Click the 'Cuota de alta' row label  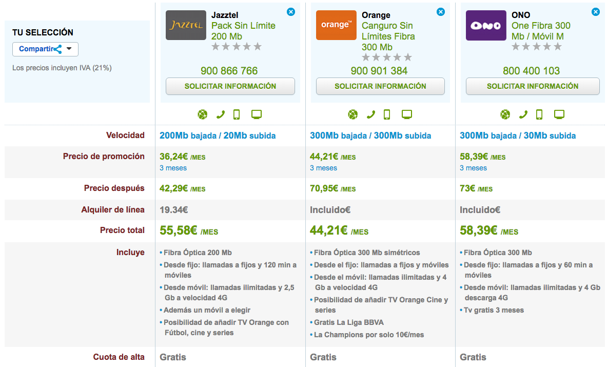click(x=119, y=357)
